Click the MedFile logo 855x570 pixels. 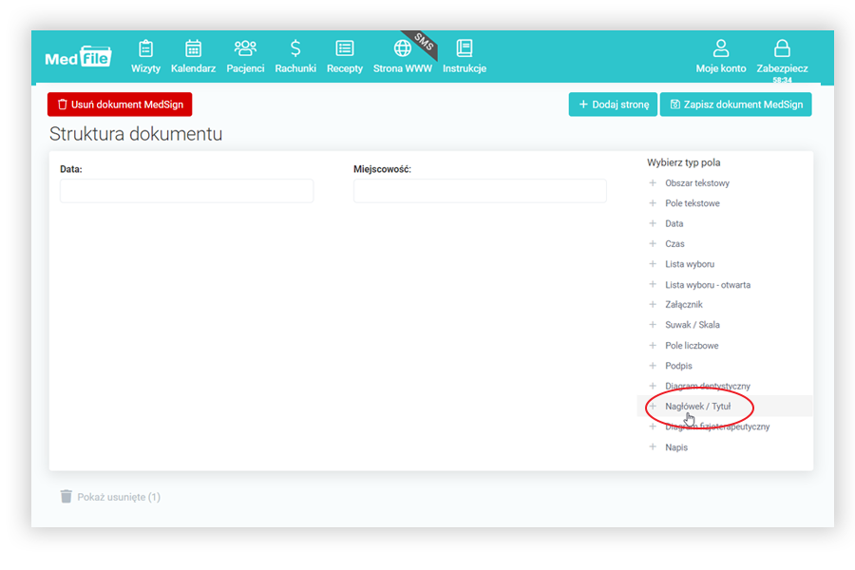(78, 57)
